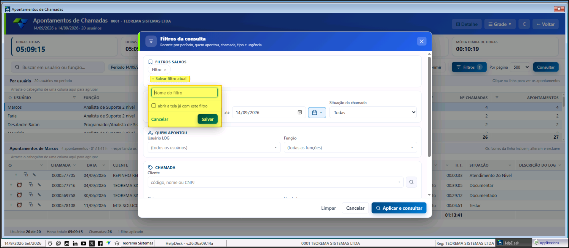Check 'abrir a tela já com este filtro'
569x248 pixels.
coord(153,106)
